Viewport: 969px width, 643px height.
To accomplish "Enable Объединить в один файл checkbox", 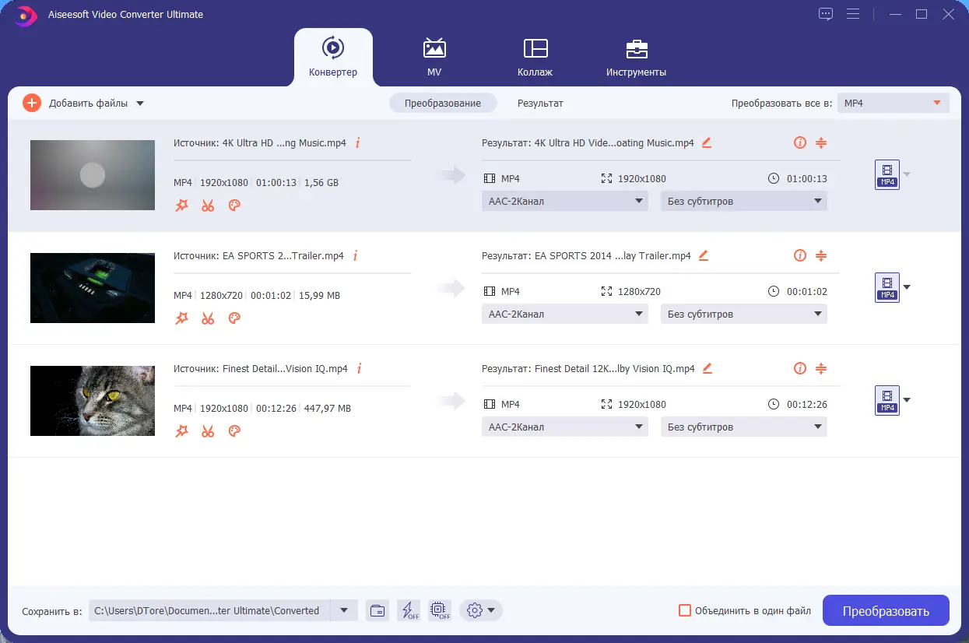I will click(685, 610).
